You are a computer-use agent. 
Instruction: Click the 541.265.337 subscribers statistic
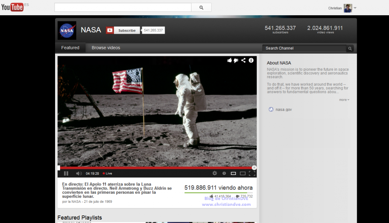pyautogui.click(x=280, y=29)
